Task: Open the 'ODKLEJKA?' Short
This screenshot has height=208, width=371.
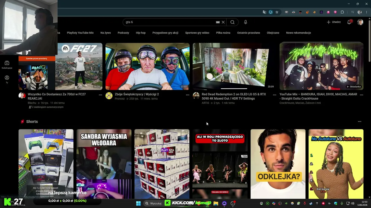Action: tap(278, 164)
